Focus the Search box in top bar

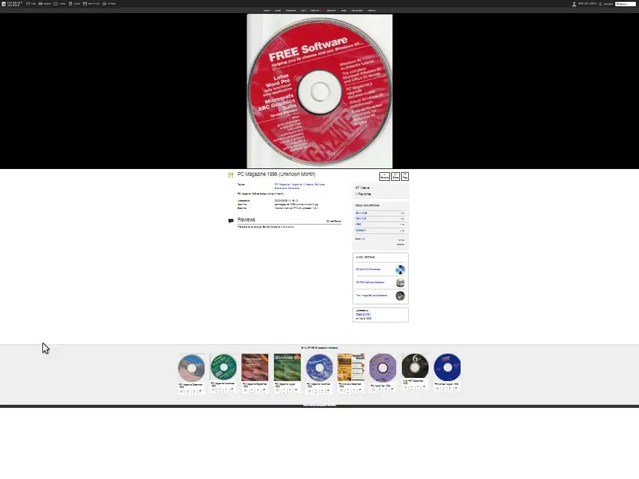[x=625, y=4]
